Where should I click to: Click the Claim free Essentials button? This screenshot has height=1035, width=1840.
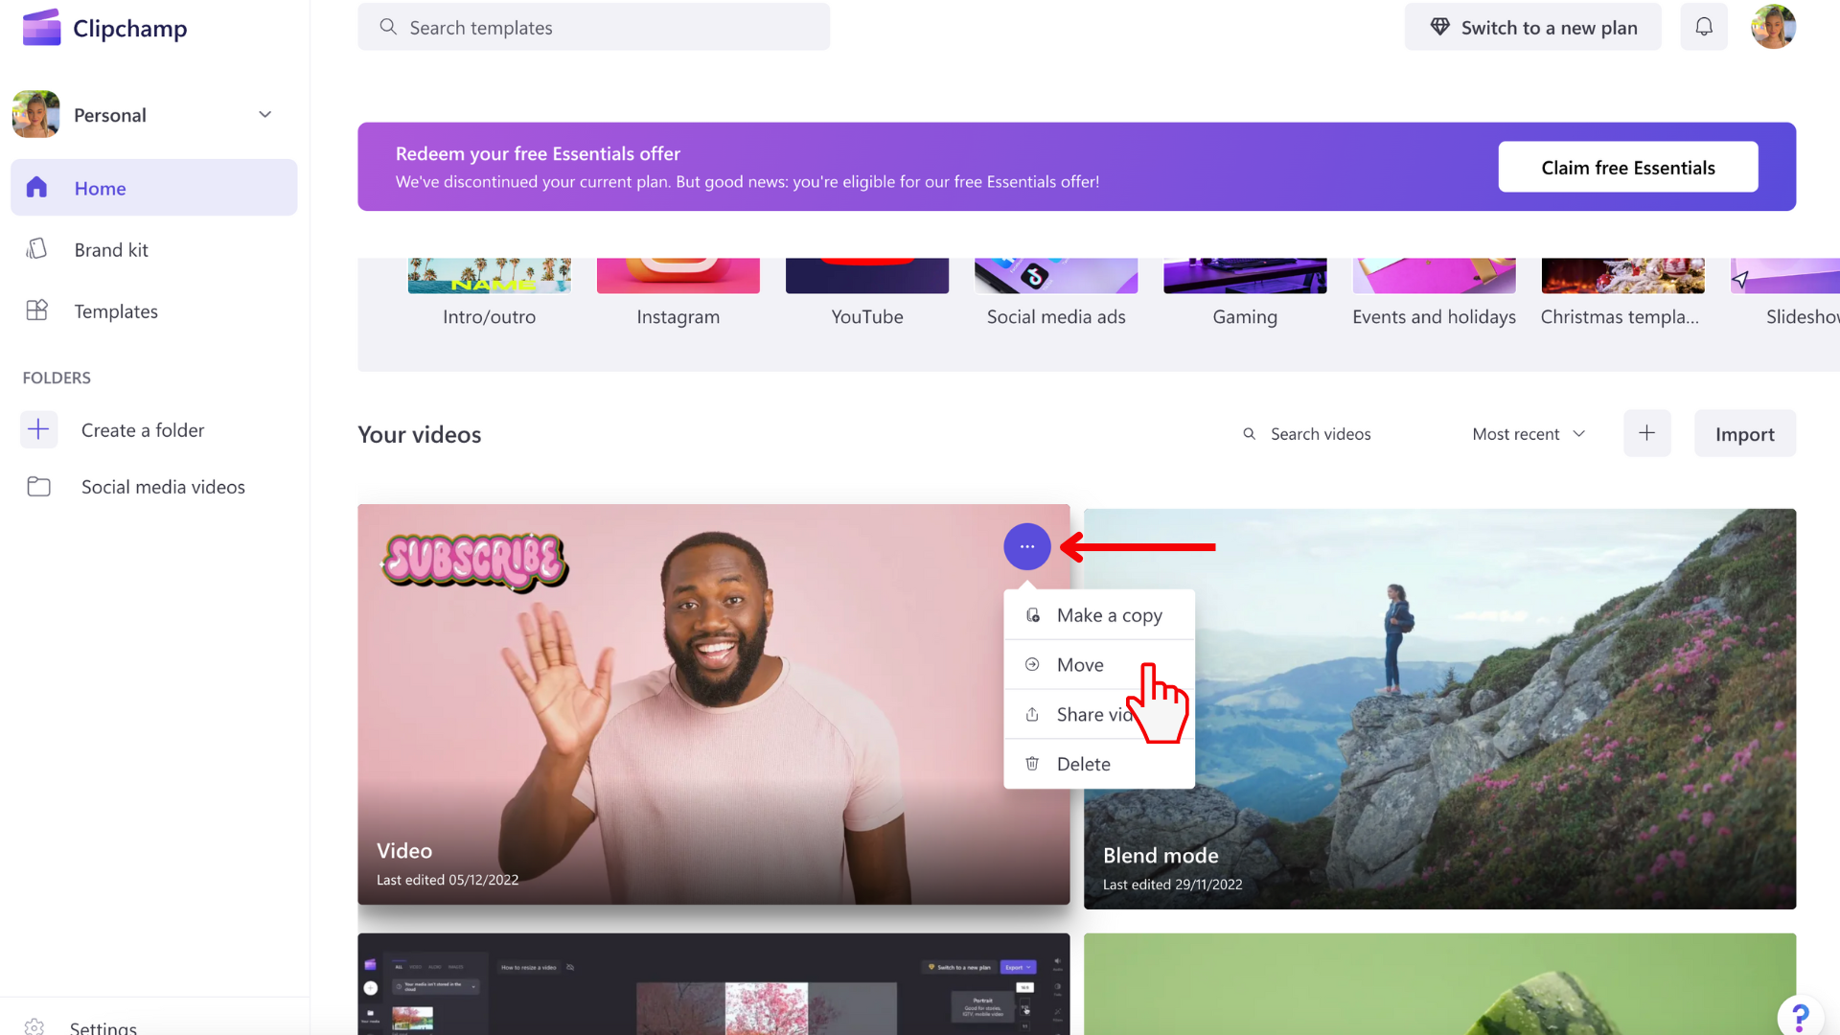click(1627, 167)
